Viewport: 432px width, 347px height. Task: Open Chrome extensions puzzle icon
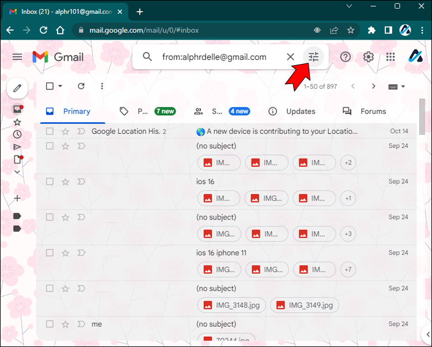click(372, 30)
